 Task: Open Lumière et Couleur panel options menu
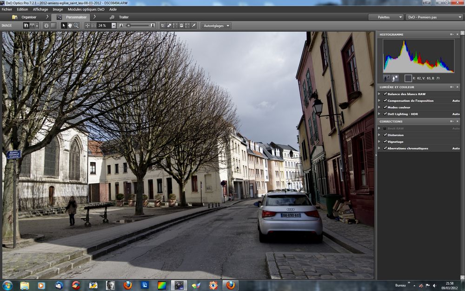coord(452,87)
